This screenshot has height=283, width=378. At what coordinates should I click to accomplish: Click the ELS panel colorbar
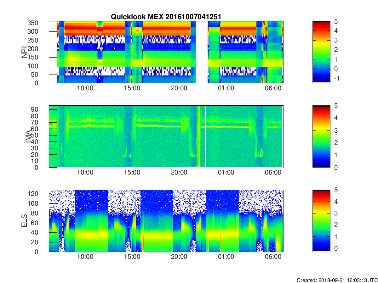point(321,221)
